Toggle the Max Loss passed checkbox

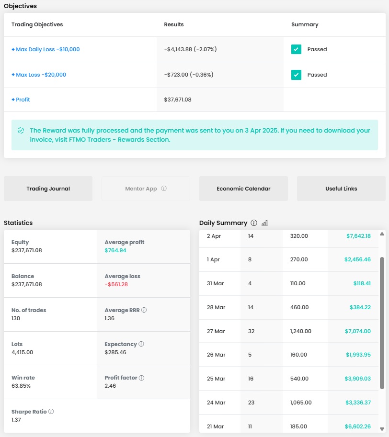296,75
